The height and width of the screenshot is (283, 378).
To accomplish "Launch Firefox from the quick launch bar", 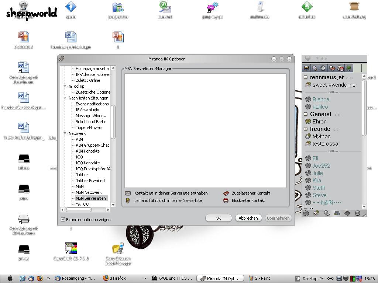I will pyautogui.click(x=40, y=279).
